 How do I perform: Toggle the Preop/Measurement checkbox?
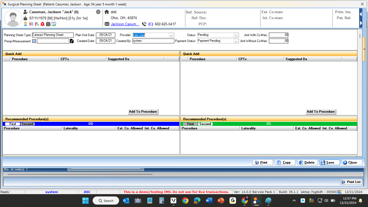tap(34, 41)
